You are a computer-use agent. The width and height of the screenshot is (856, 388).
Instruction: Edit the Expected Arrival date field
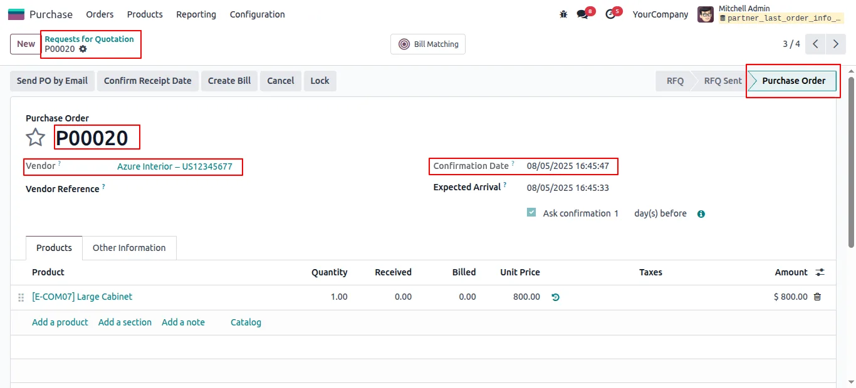568,188
